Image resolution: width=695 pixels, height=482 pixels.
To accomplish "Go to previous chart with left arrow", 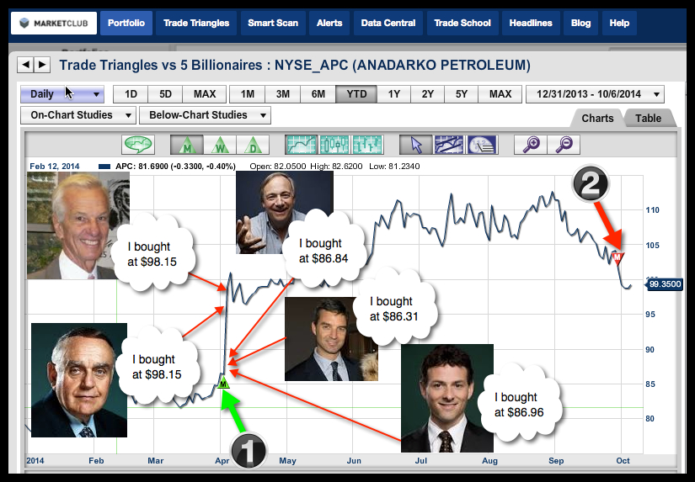I will pyautogui.click(x=25, y=65).
